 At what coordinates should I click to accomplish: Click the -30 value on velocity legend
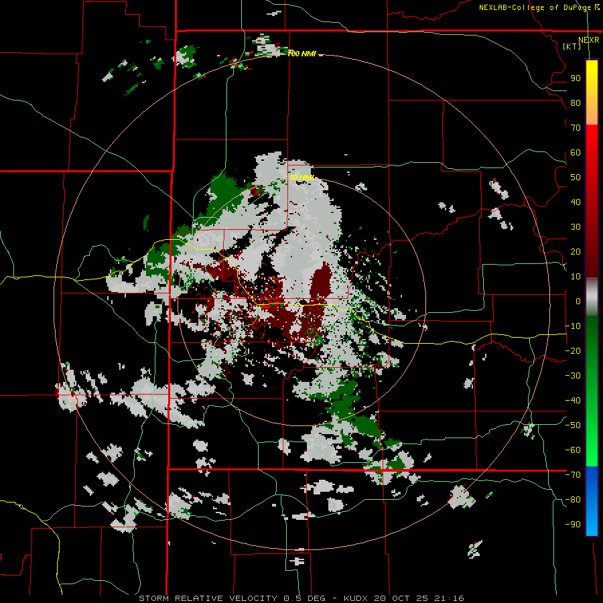(573, 376)
